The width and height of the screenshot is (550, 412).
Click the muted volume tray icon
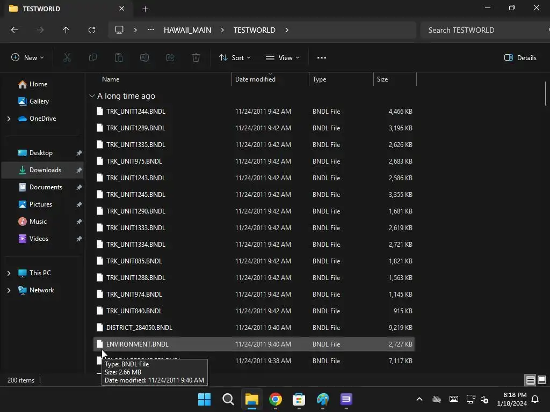click(485, 399)
